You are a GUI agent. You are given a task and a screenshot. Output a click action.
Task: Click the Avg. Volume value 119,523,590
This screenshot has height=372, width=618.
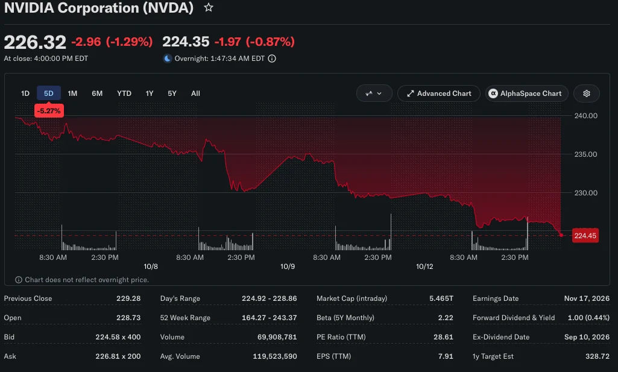(275, 356)
